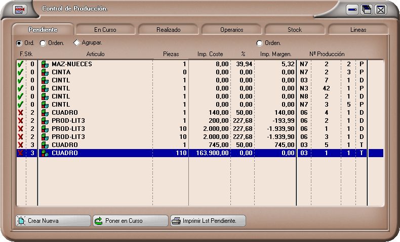Click the 'Articulo' column header
The width and height of the screenshot is (400, 242).
point(95,54)
